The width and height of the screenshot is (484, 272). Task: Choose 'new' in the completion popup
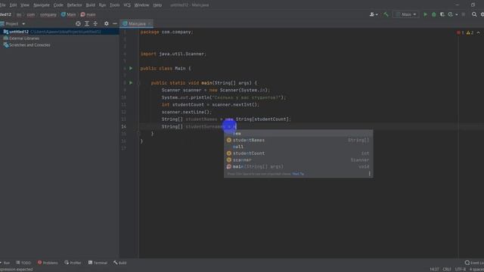coord(298,134)
